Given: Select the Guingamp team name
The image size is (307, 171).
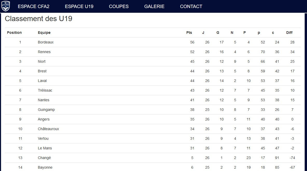Looking at the screenshot, I should pyautogui.click(x=46, y=110).
